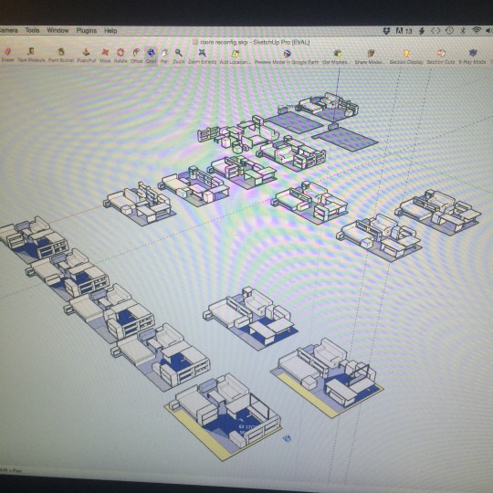Image resolution: width=493 pixels, height=493 pixels.
Task: Pick the Rotate tool
Action: [x=121, y=56]
